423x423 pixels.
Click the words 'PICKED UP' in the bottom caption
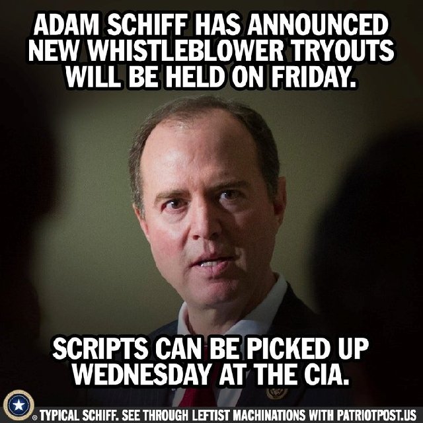pos(307,348)
